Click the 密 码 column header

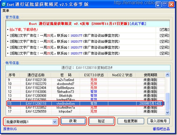click(66, 75)
